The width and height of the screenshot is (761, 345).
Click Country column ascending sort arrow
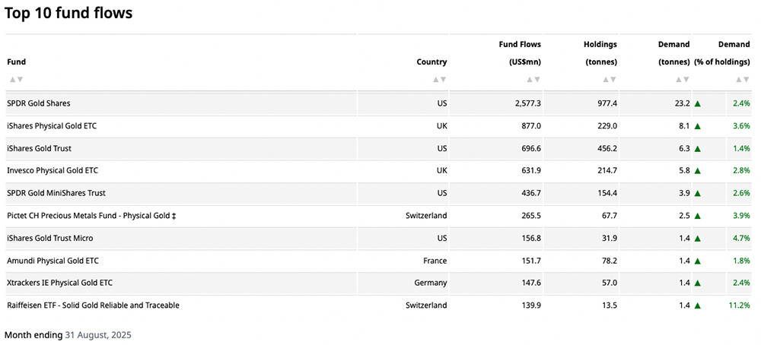436,79
